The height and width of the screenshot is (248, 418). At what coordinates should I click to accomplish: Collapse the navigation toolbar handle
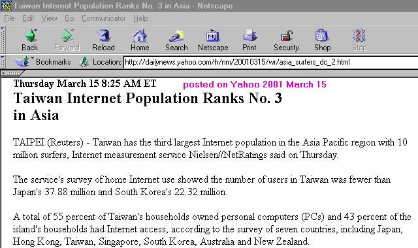3,39
